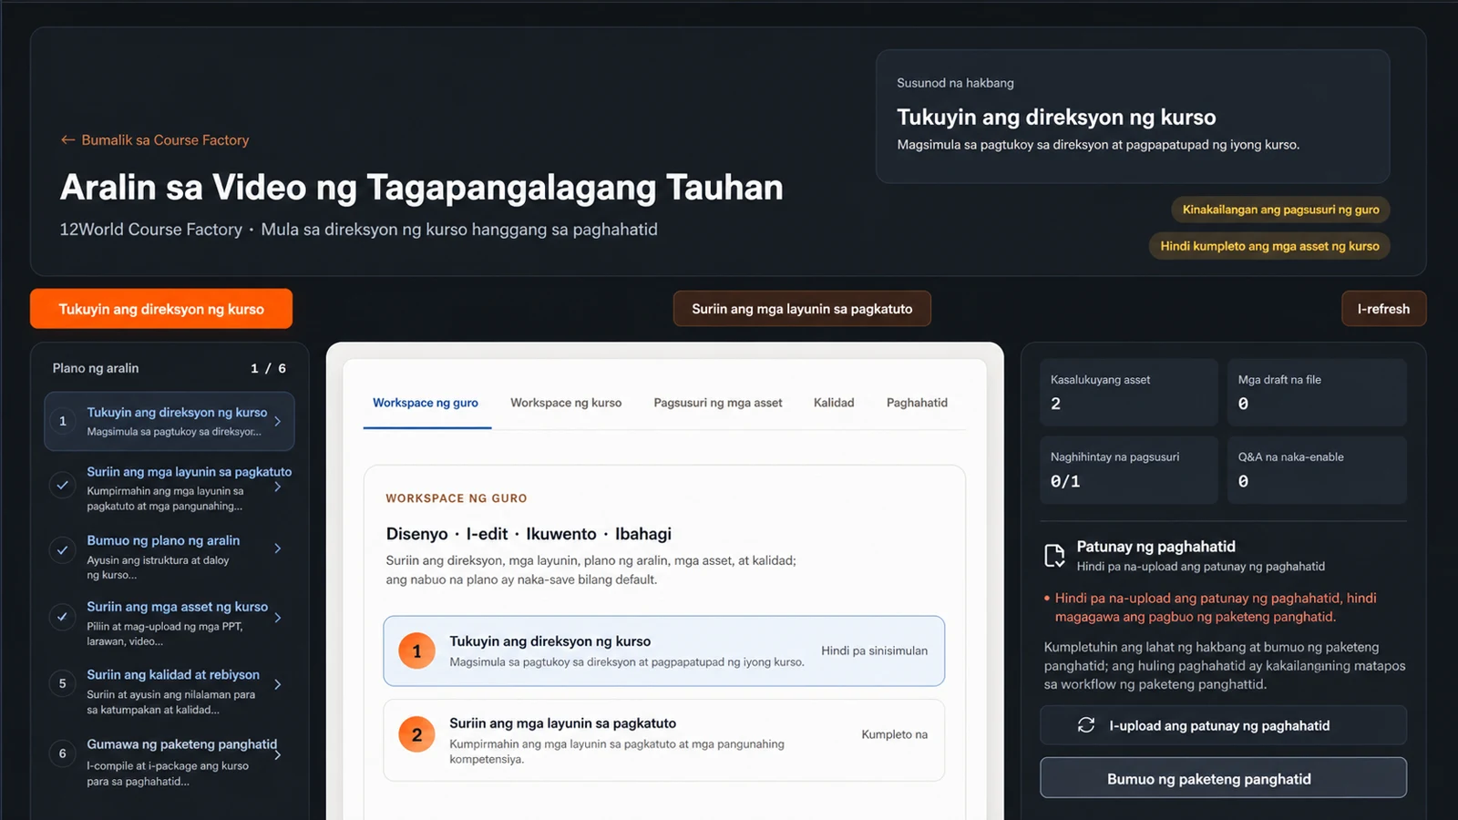Click Aralin sa Video ng Tagapangalagang Tauhan title

(x=421, y=187)
